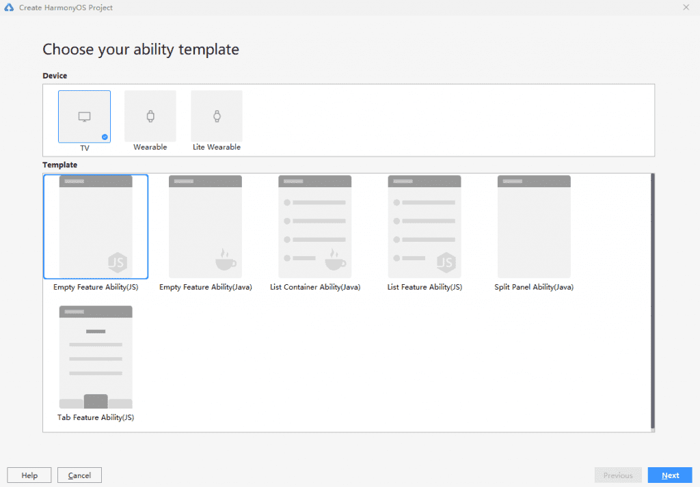
Task: Click the "Tab Feature Ability(JS)" label
Action: point(96,417)
